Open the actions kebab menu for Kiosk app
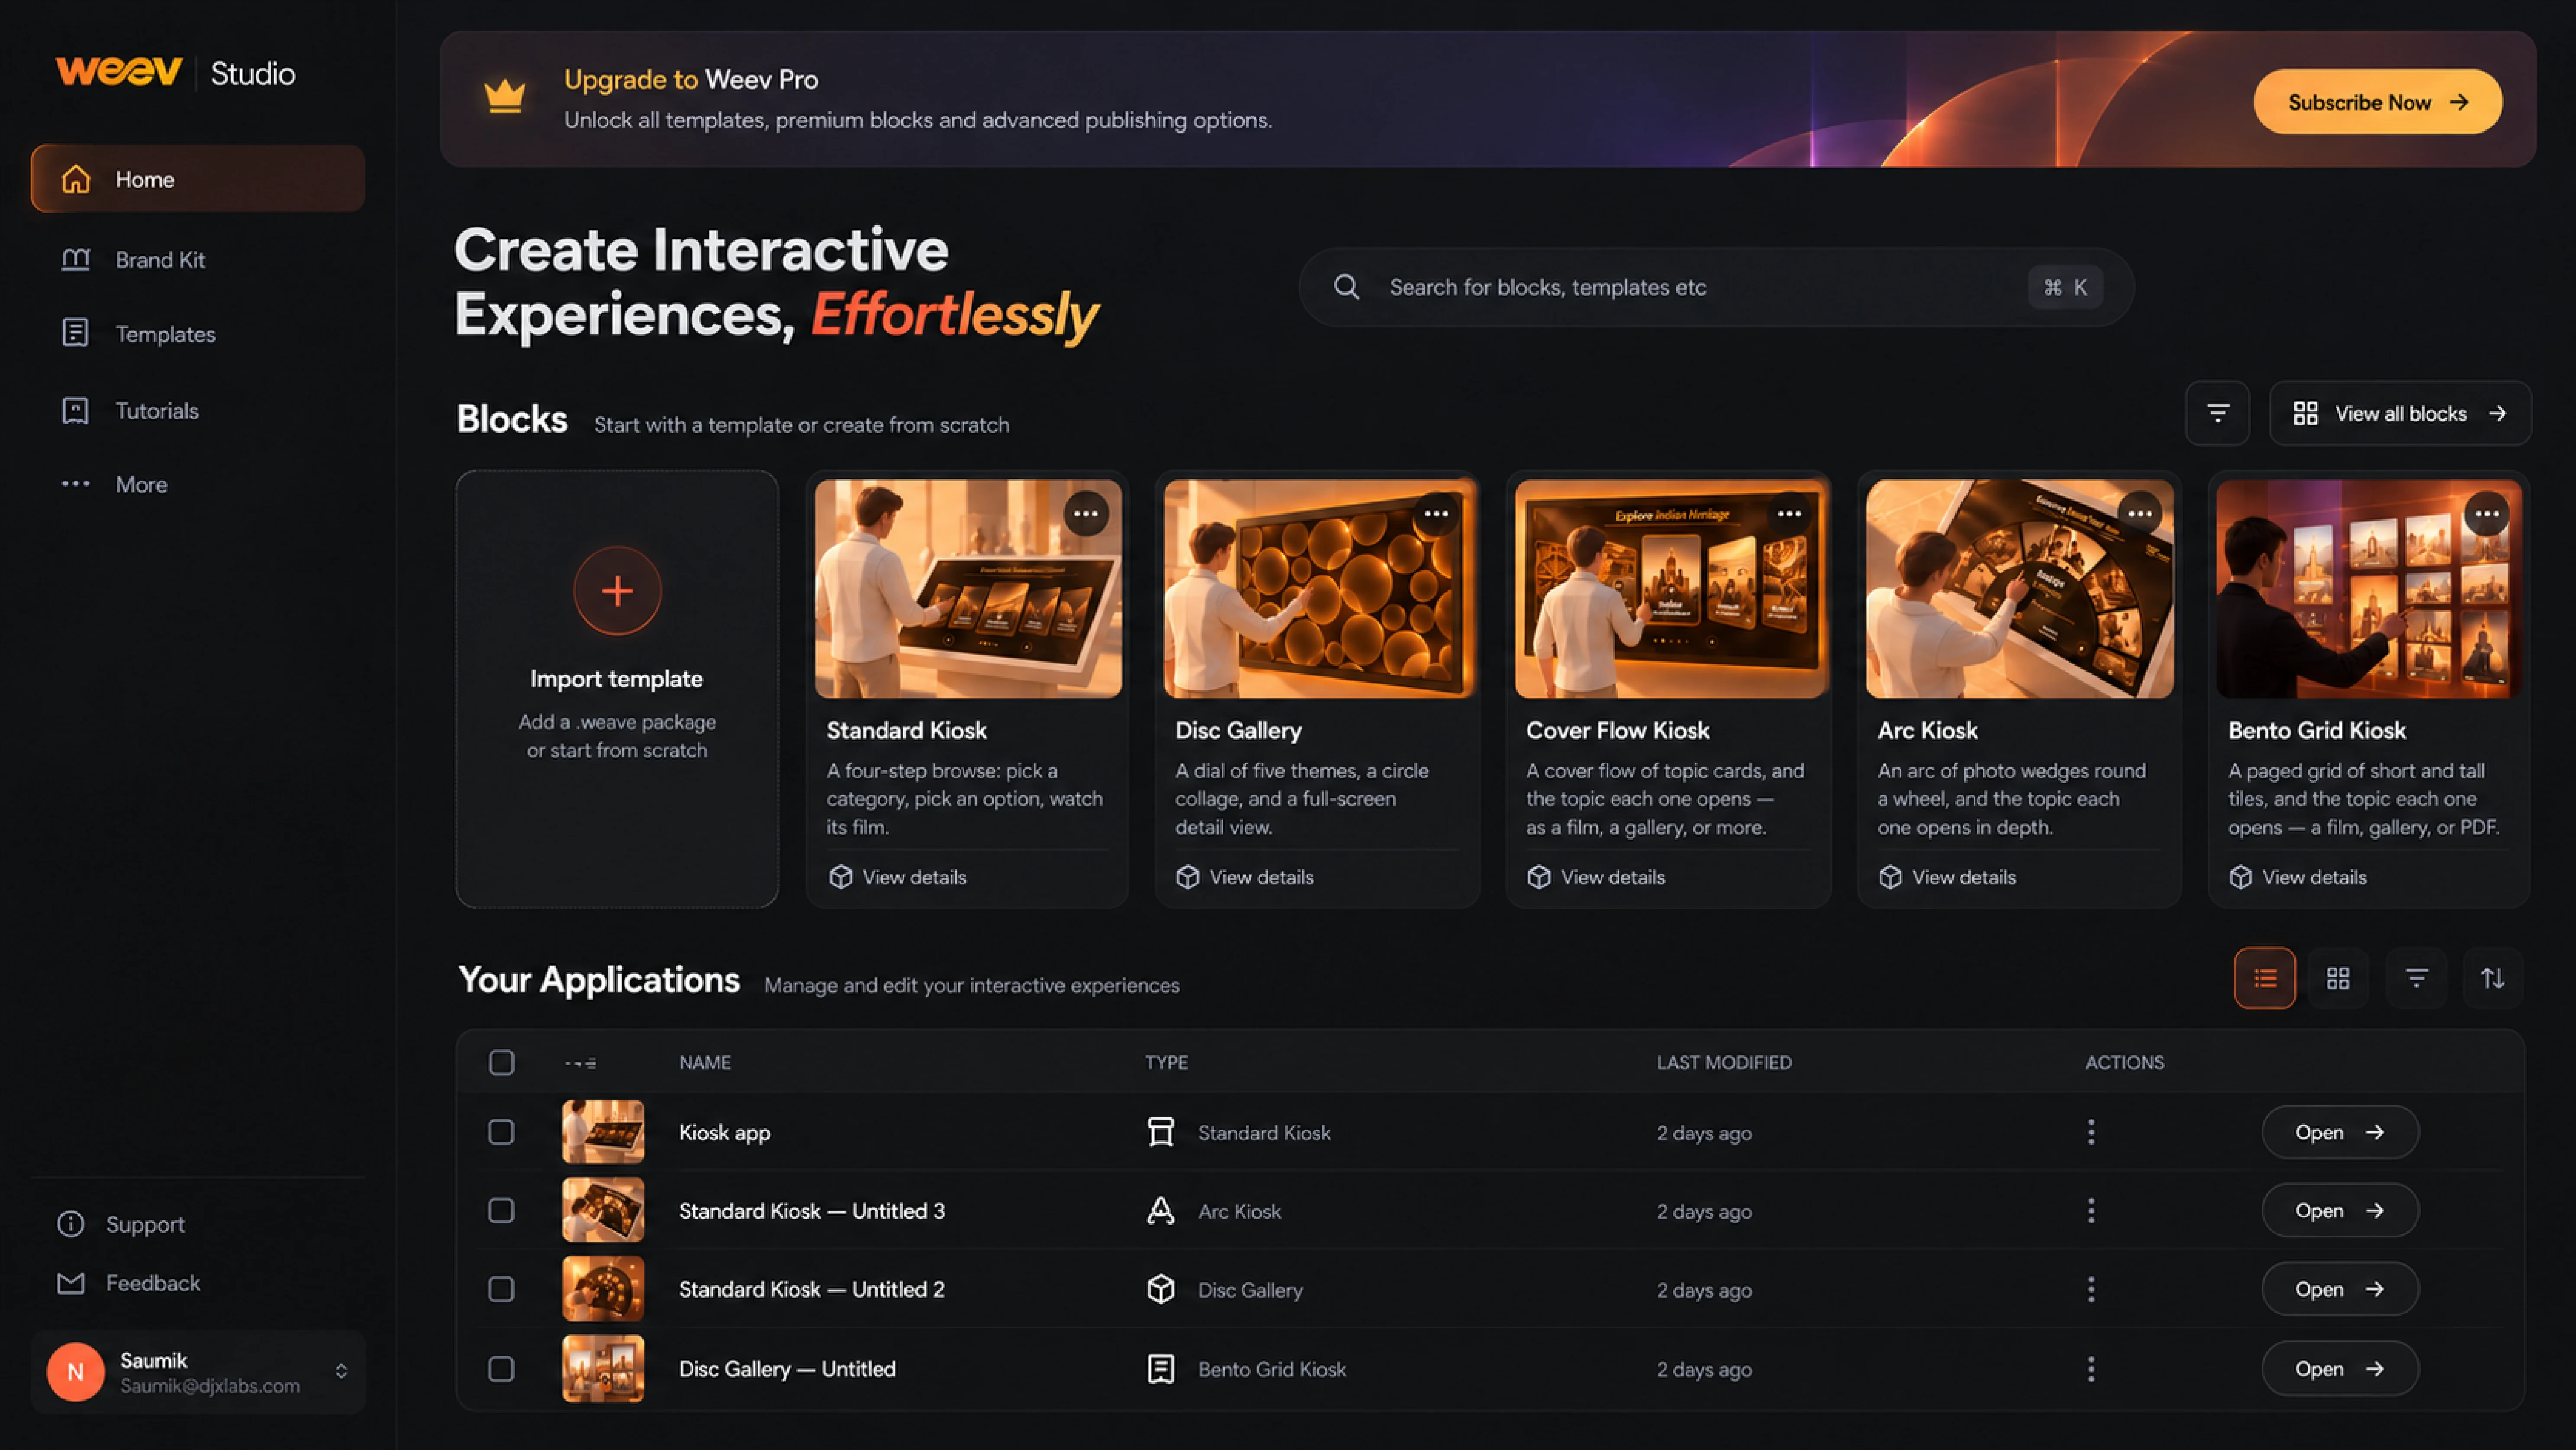2576x1450 pixels. (2091, 1132)
